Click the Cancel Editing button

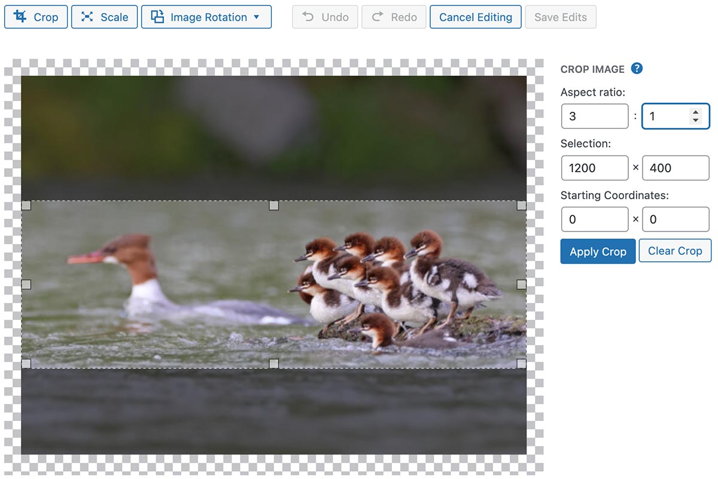click(475, 17)
